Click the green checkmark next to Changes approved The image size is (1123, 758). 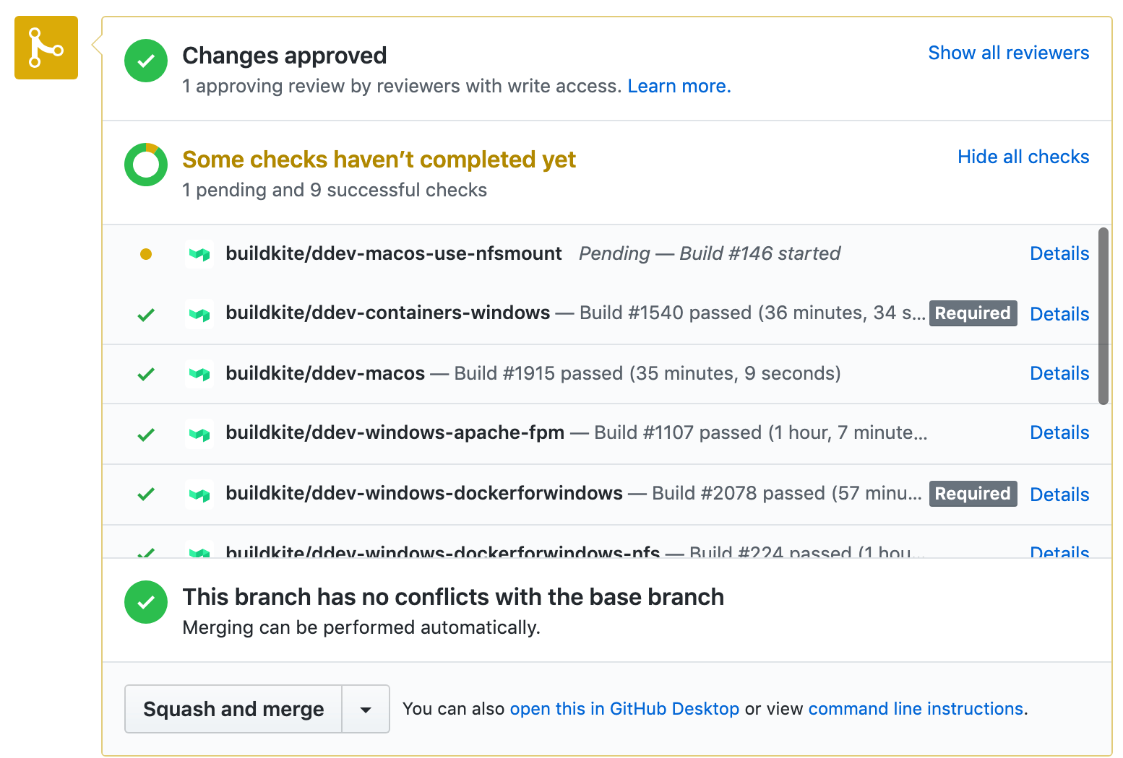click(x=145, y=61)
